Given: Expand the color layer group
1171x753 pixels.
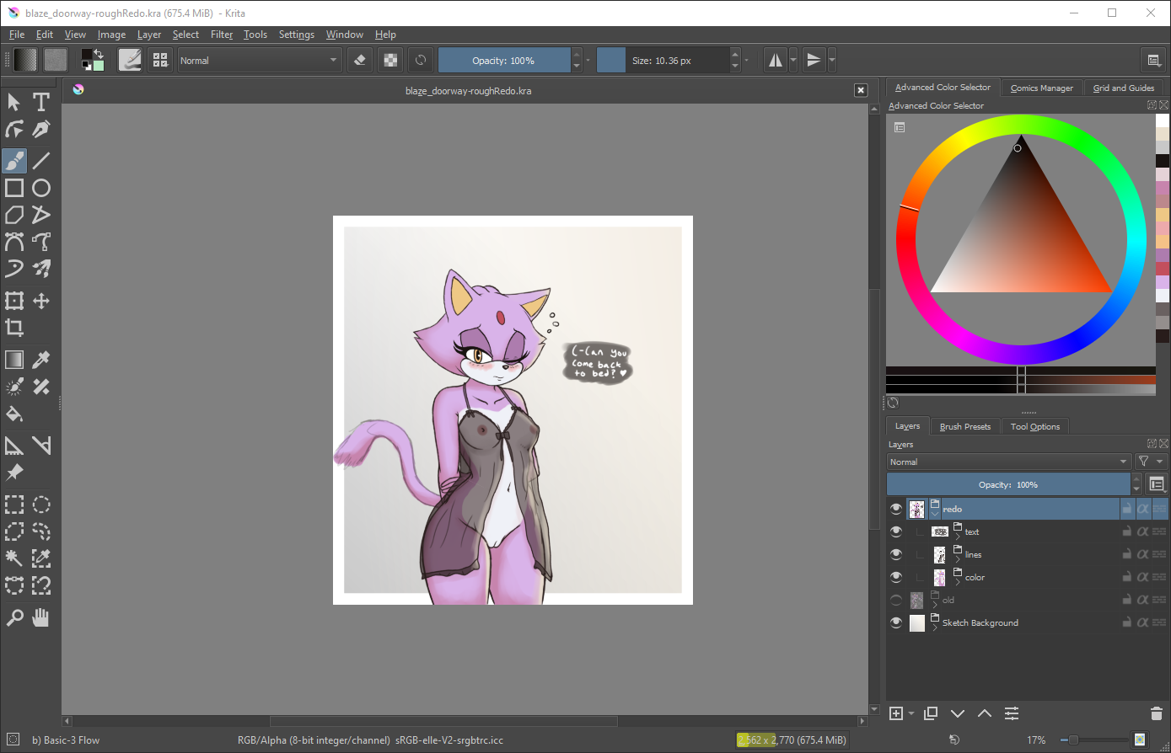Looking at the screenshot, I should (x=958, y=582).
